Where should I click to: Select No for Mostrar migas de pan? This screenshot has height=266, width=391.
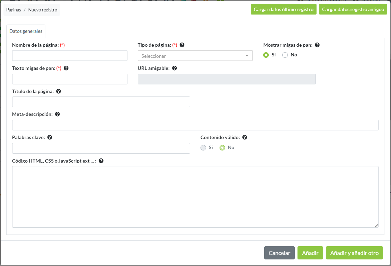click(x=285, y=55)
